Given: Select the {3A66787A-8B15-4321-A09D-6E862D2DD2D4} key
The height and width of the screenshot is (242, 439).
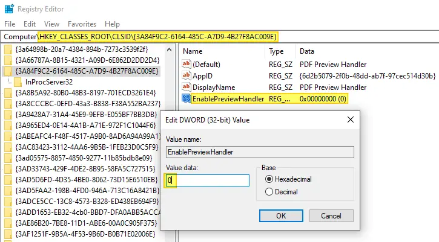Looking at the screenshot, I should tap(87, 60).
